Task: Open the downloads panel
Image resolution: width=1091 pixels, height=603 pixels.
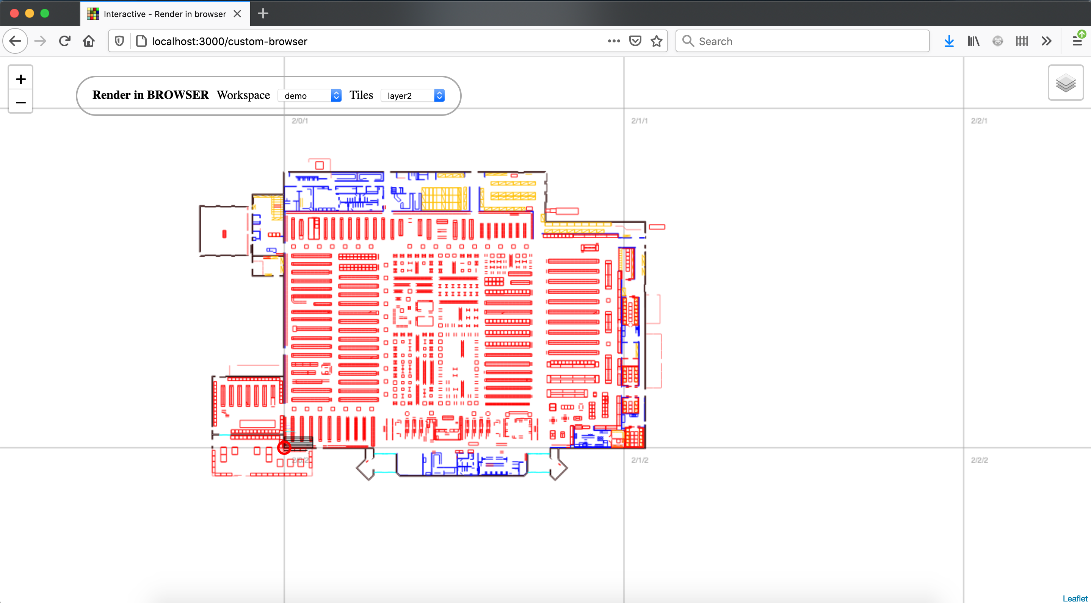Action: [949, 41]
